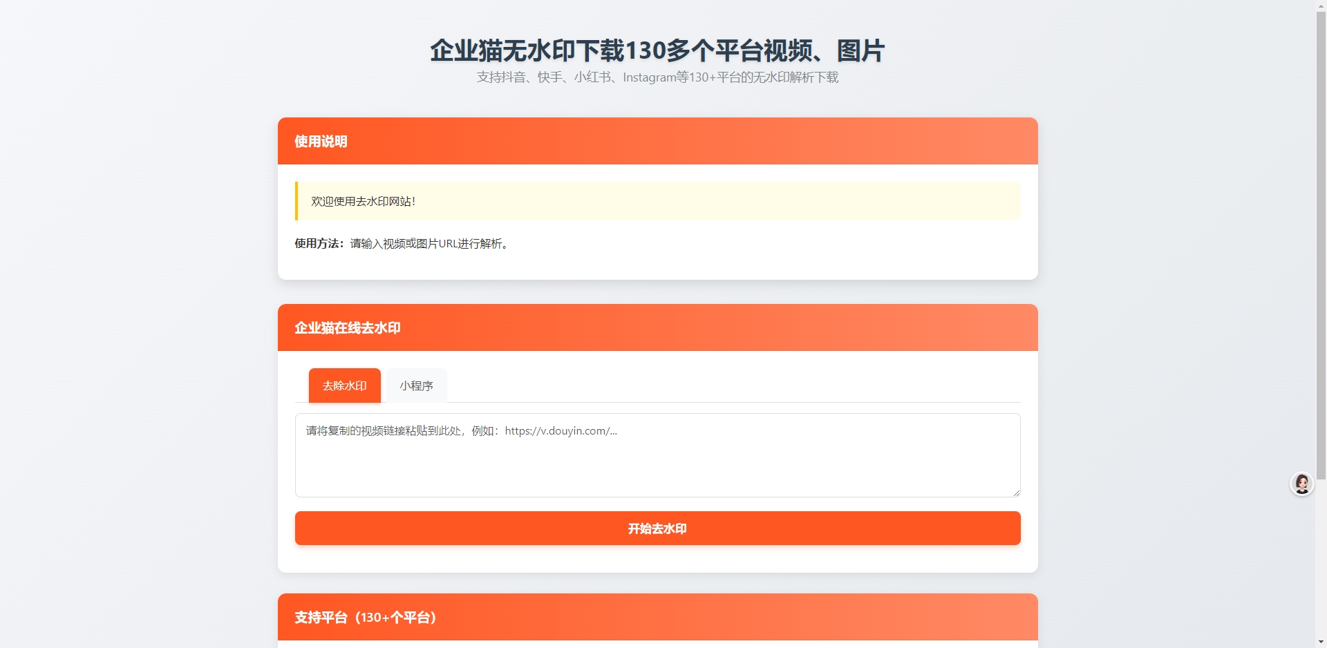Viewport: 1327px width, 648px height.
Task: Click the 开始去水印 button
Action: 657,528
